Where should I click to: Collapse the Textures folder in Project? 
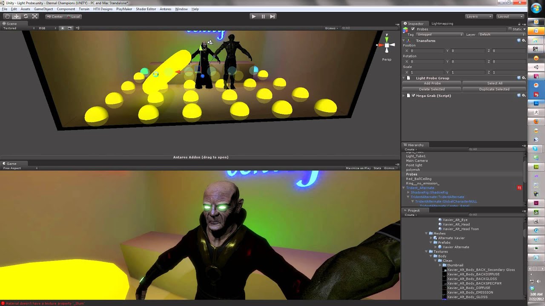[426, 252]
